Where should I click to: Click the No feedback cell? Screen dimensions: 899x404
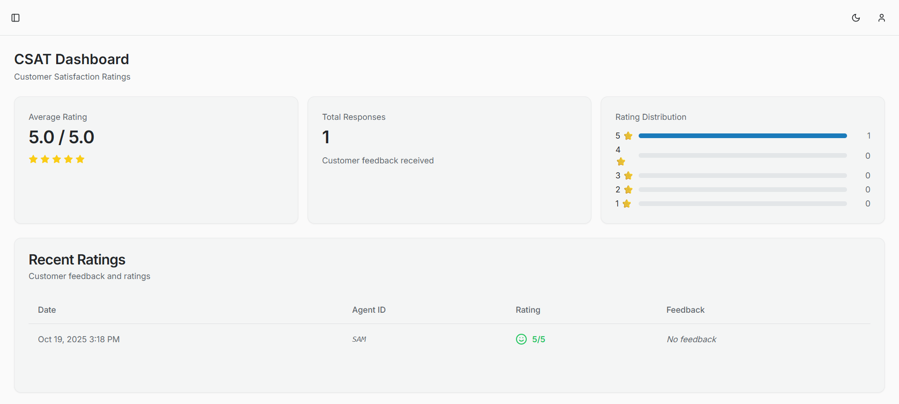[692, 339]
